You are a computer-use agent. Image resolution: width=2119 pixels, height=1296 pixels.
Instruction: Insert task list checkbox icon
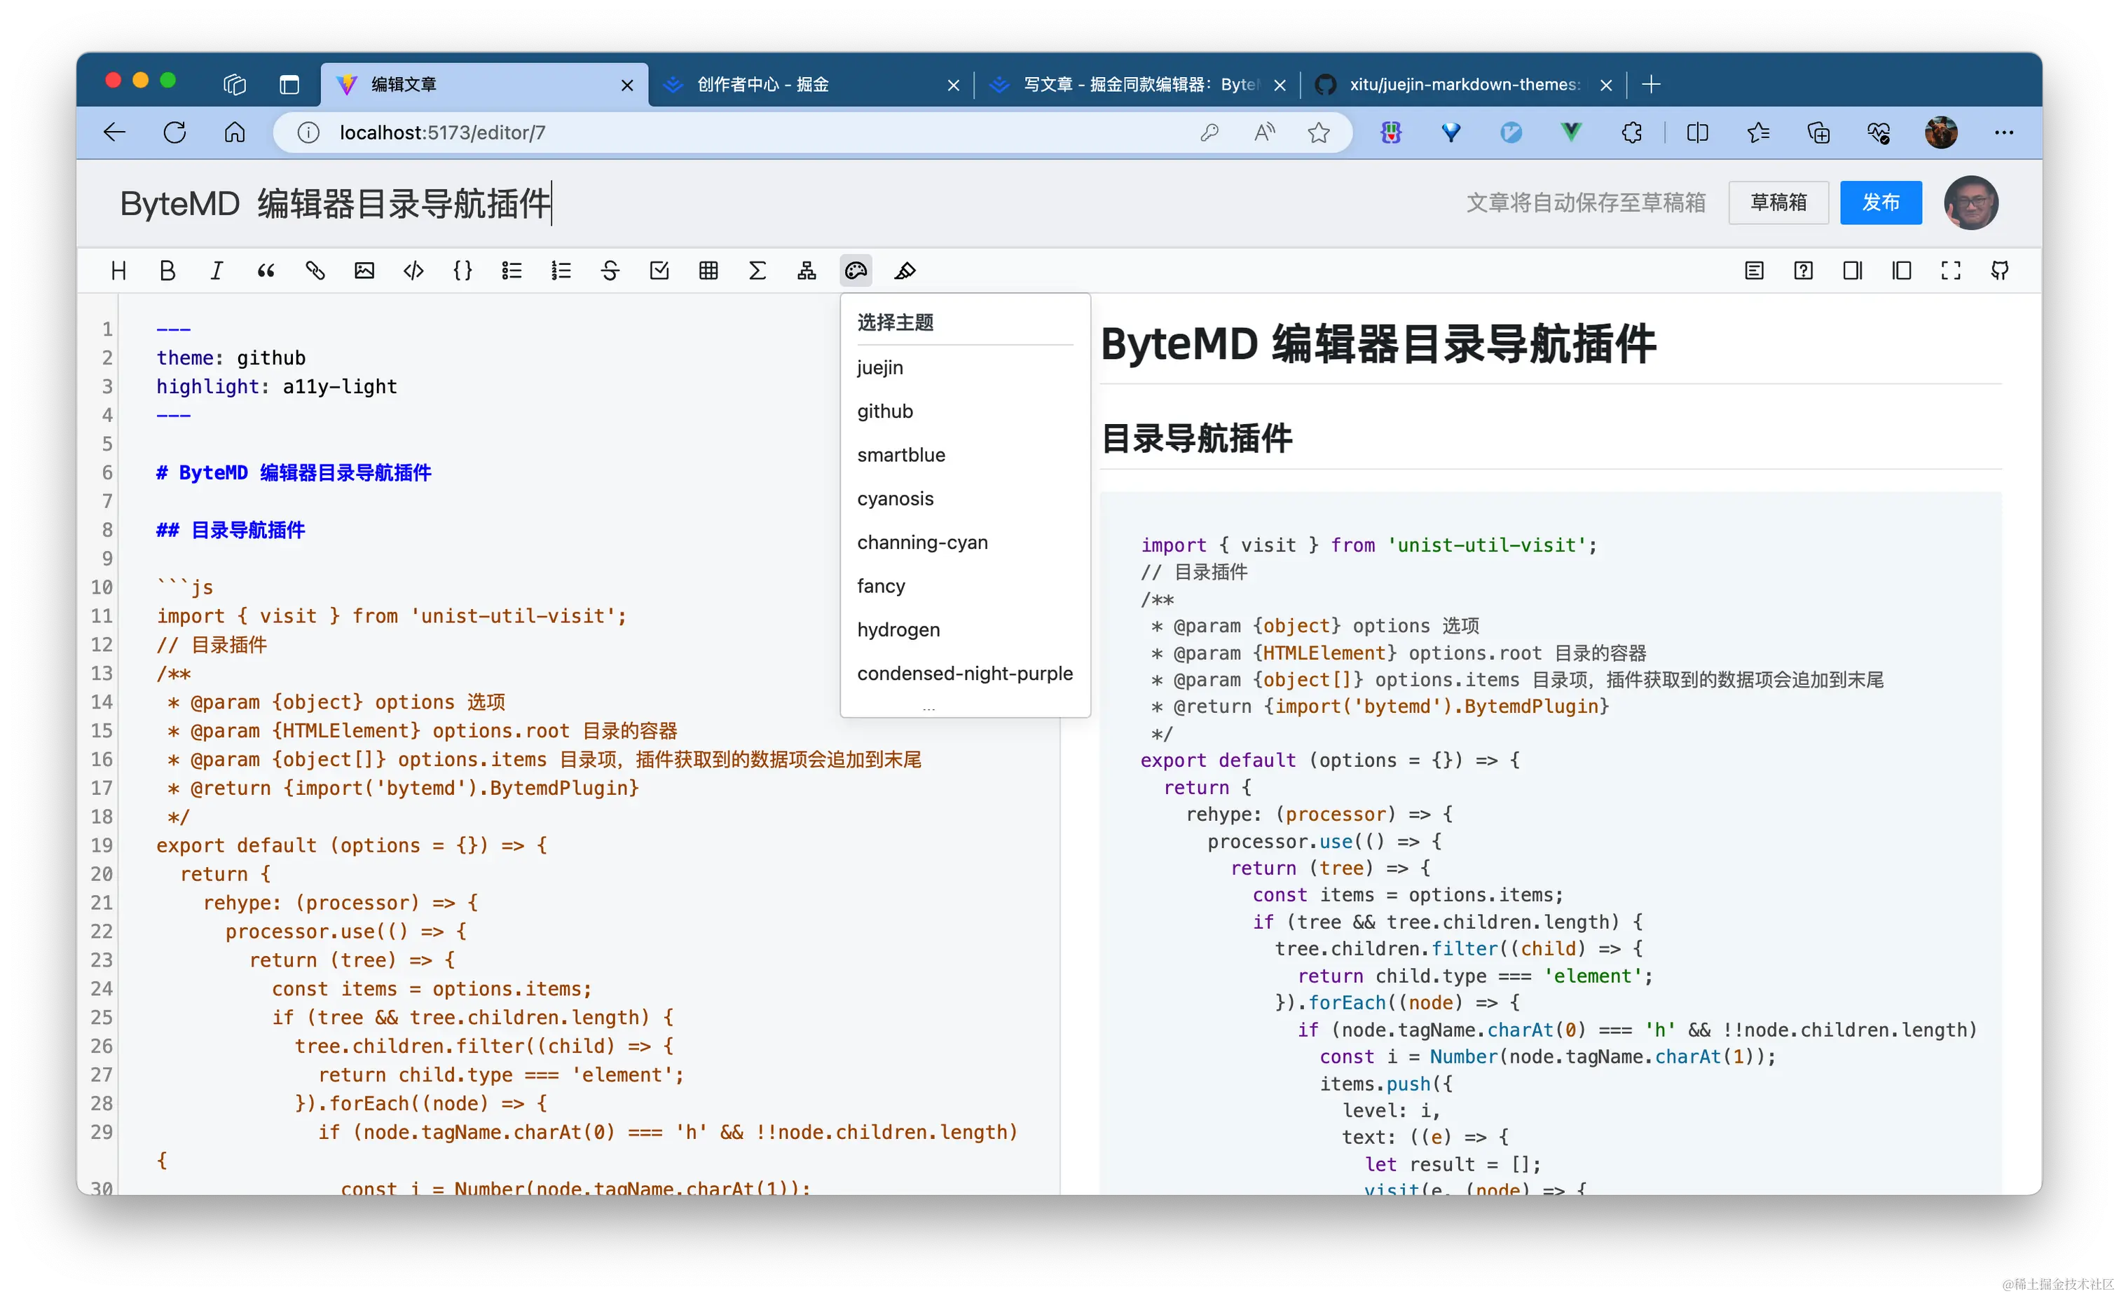tap(659, 271)
